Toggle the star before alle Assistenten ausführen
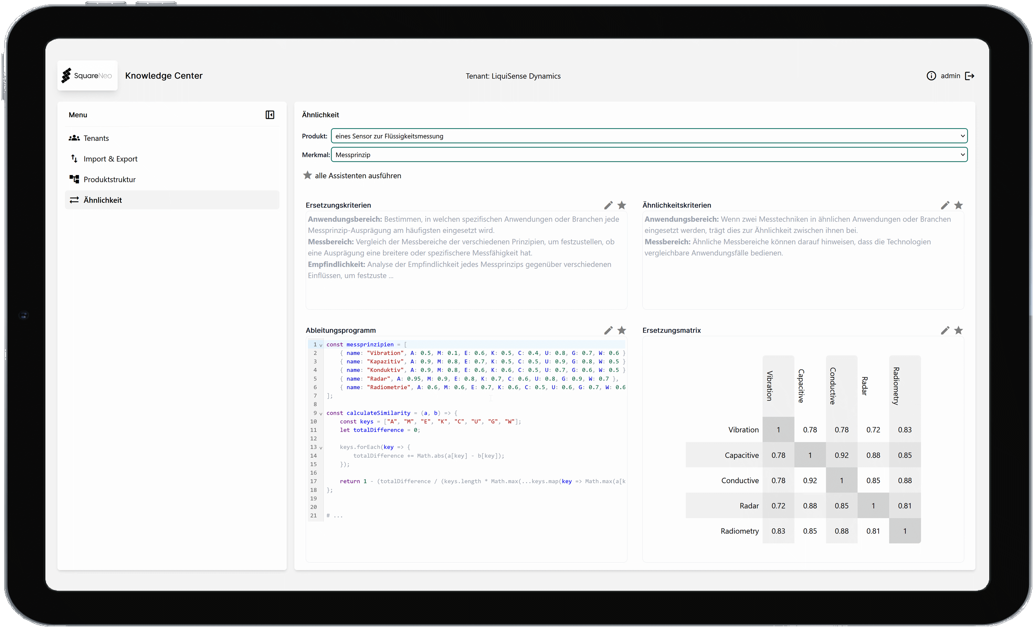This screenshot has height=636, width=1034. pos(308,175)
